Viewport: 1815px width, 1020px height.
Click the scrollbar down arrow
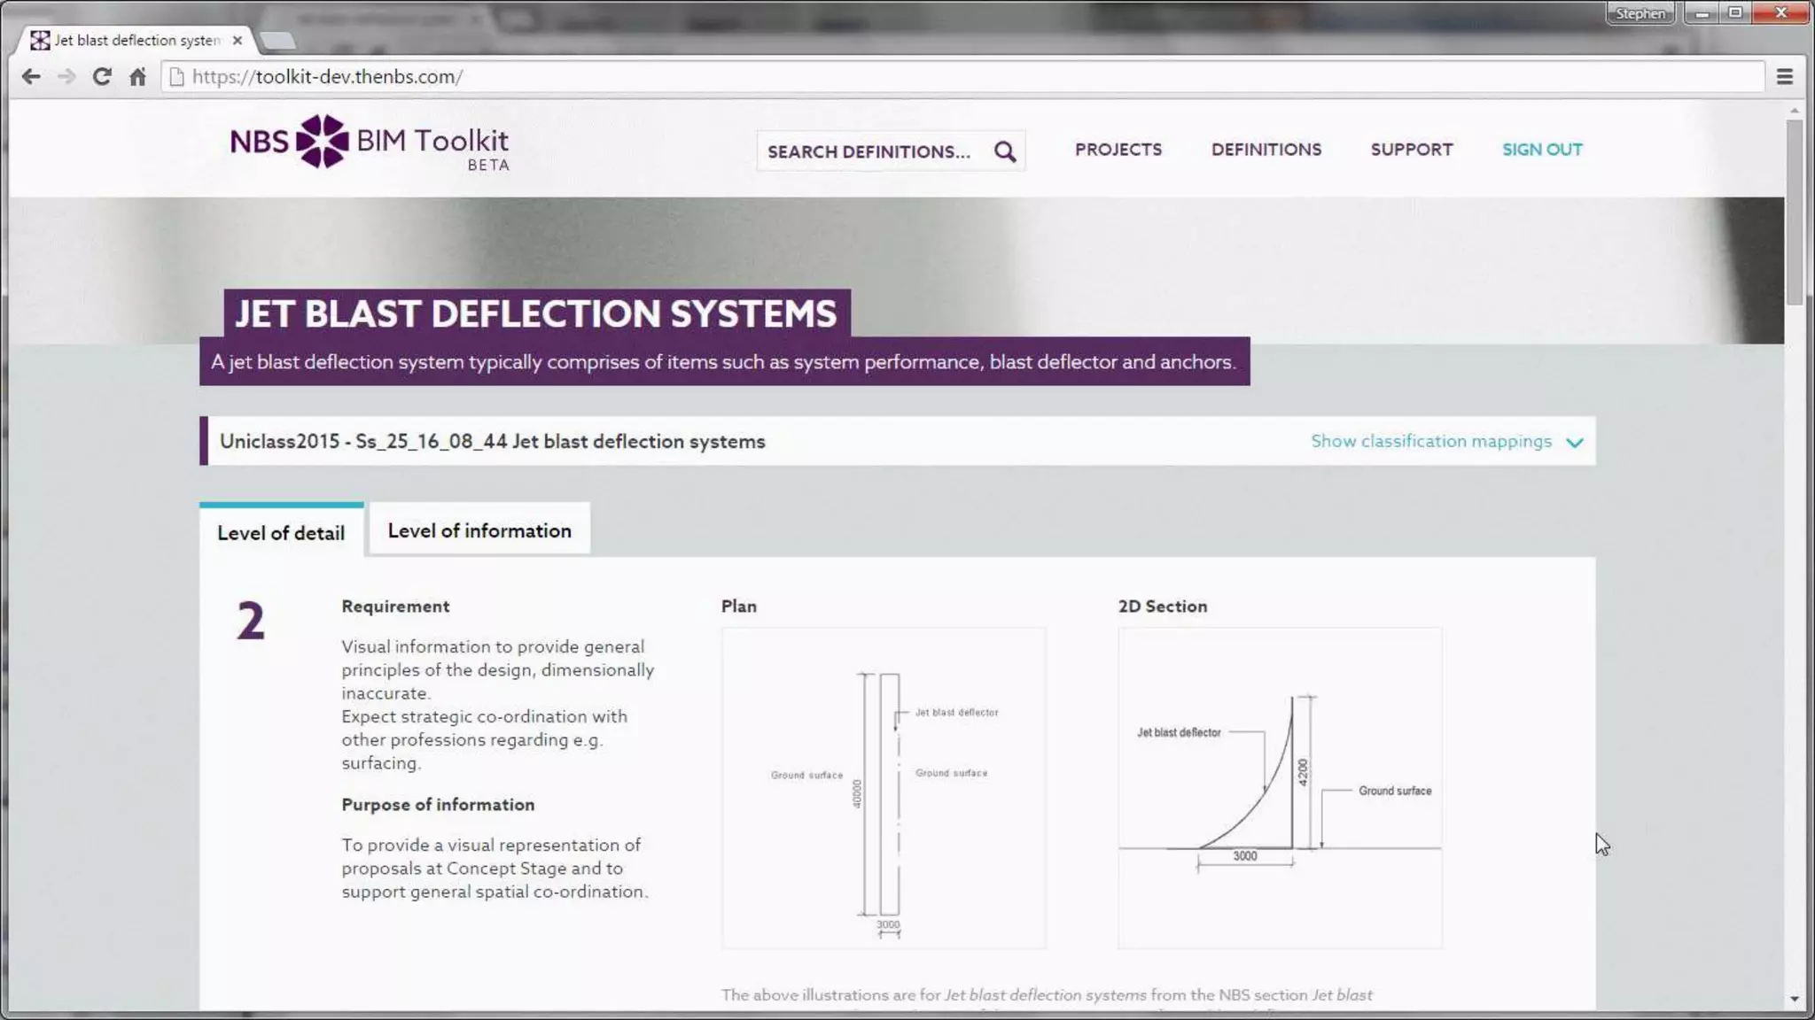click(1794, 999)
